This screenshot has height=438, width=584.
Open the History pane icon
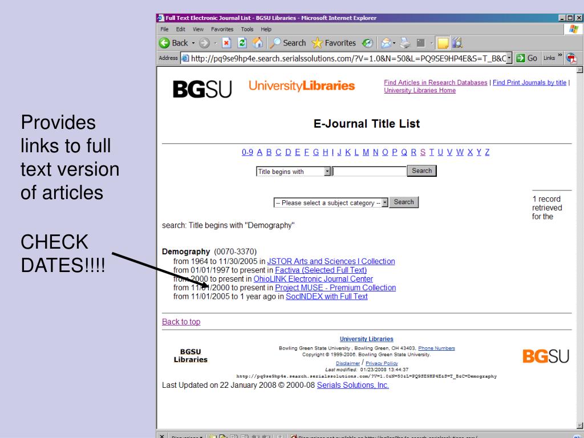(368, 43)
